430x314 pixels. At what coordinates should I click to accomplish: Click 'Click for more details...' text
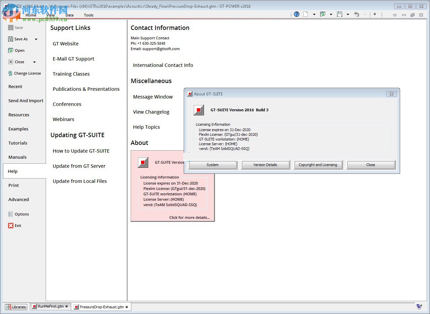coord(189,218)
